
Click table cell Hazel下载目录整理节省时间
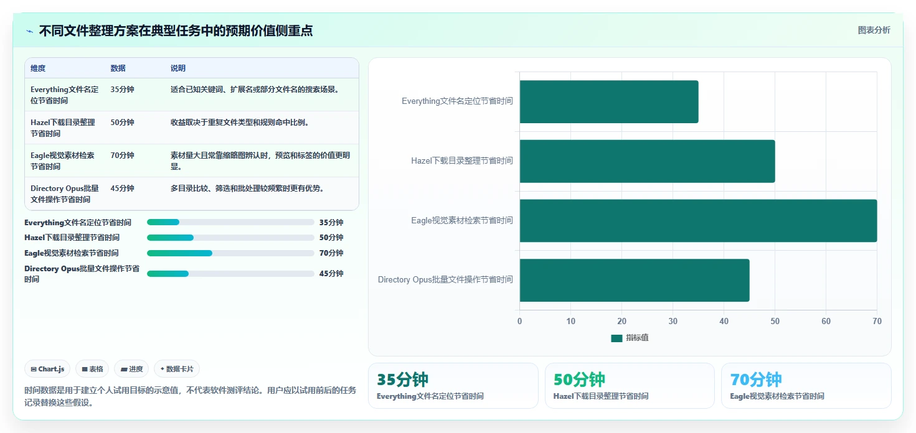click(x=65, y=128)
